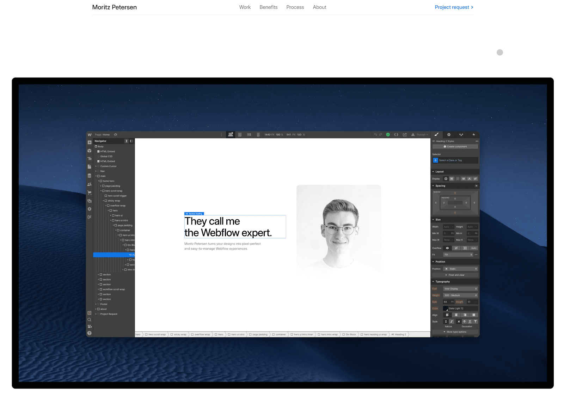Click the undo arrow in the toolbar
This screenshot has width=564, height=403.
point(375,134)
